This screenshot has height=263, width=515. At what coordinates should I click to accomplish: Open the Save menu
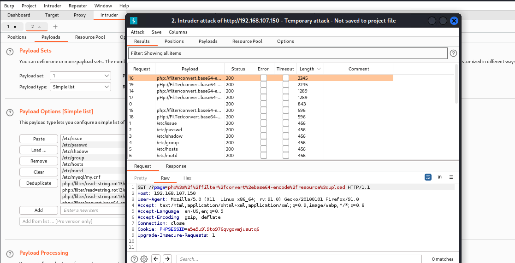point(156,32)
